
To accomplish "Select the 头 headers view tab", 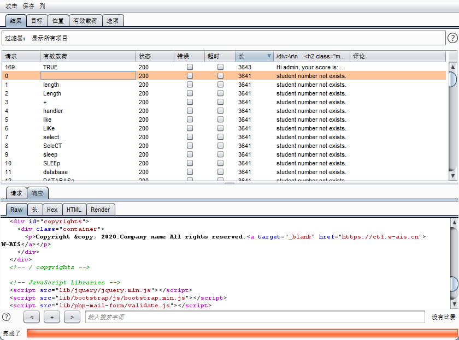I will click(35, 210).
